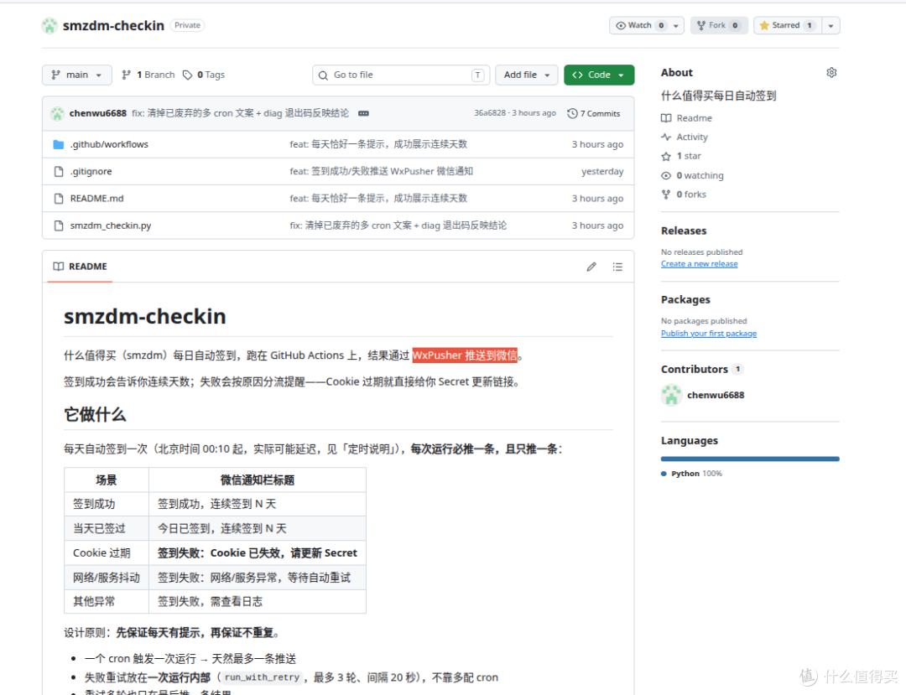This screenshot has height=695, width=906.
Task: Click the .gitignore file icon
Action: [59, 171]
